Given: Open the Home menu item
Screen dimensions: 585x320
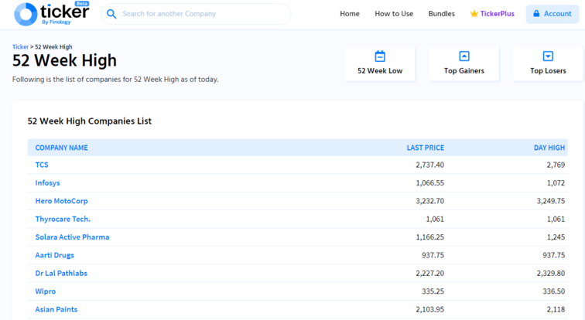Looking at the screenshot, I should (x=350, y=14).
